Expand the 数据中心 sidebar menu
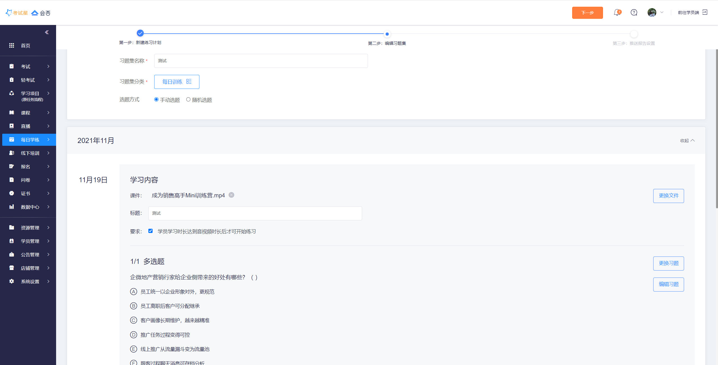Image resolution: width=718 pixels, height=365 pixels. pos(29,207)
